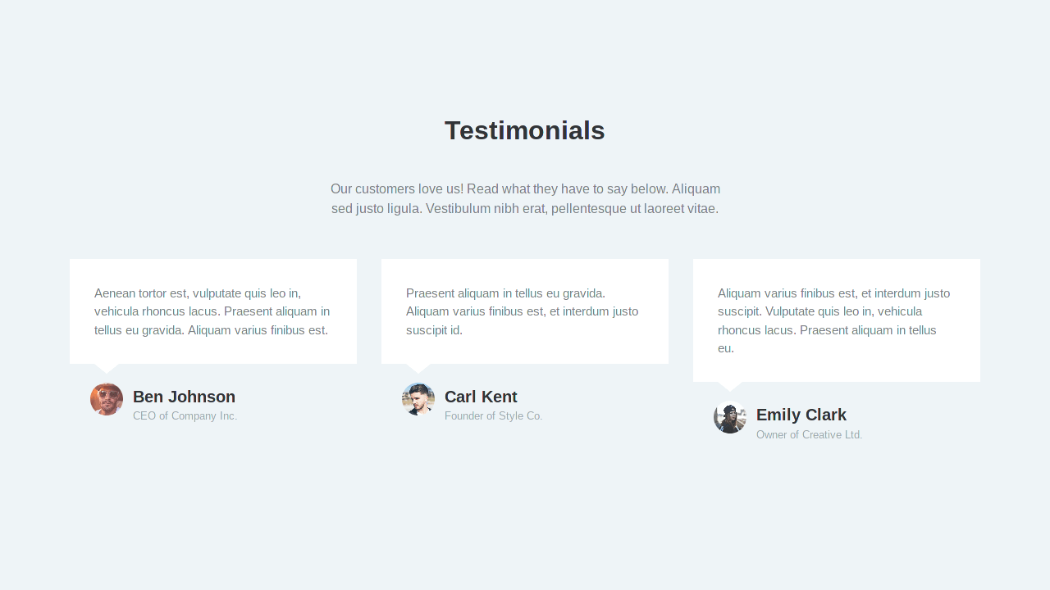1050x590 pixels.
Task: Select the Ben Johnson name
Action: point(184,397)
